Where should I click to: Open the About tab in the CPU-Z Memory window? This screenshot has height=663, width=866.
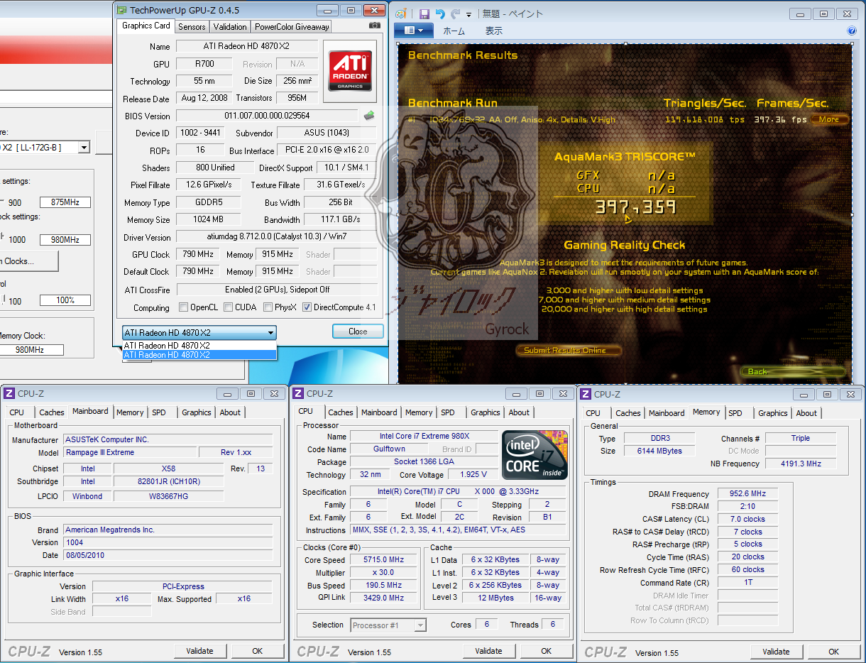tap(806, 413)
